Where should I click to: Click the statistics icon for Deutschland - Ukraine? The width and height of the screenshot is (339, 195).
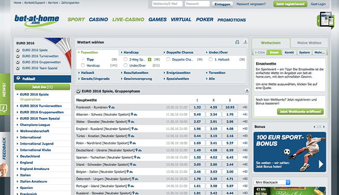pos(140,150)
